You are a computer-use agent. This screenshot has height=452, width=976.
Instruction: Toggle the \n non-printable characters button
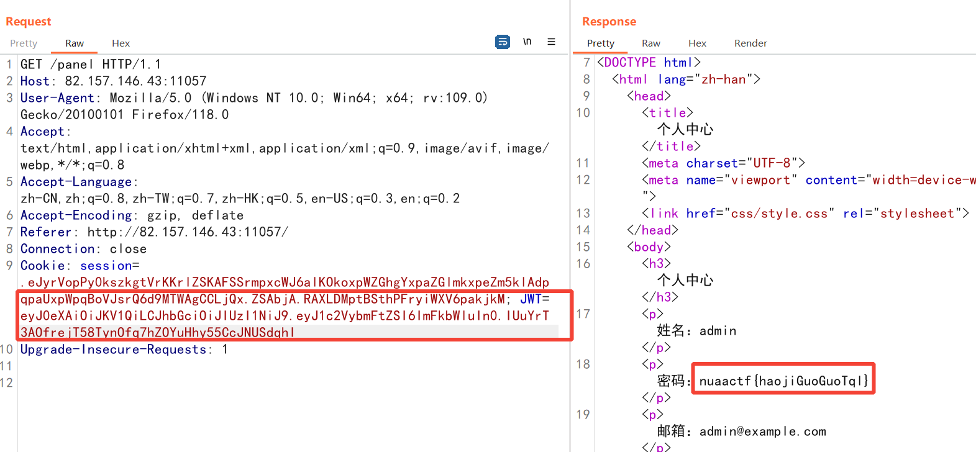527,42
